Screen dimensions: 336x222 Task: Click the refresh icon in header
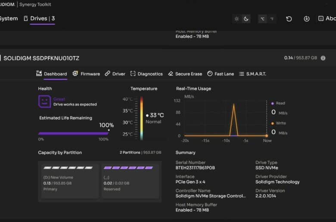tap(289, 19)
